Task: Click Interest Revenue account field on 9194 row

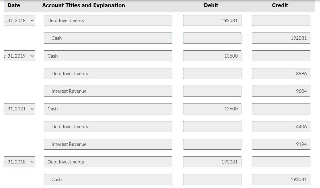Action: coord(108,144)
